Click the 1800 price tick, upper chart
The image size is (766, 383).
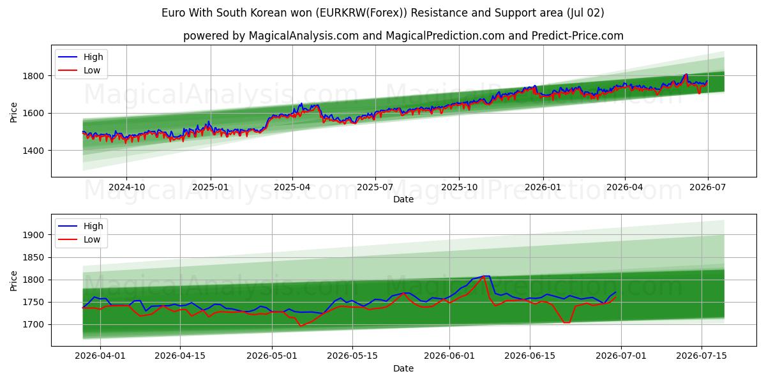tap(34, 76)
